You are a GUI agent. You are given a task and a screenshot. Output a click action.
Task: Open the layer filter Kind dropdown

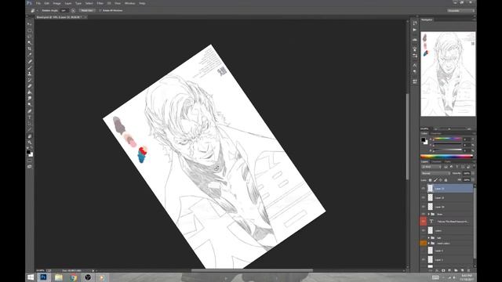pos(431,167)
